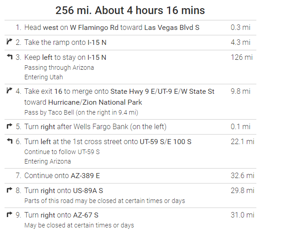Click the turn-right icon for US-89A S step
Image resolution: width=294 pixels, height=232 pixels.
point(10,190)
